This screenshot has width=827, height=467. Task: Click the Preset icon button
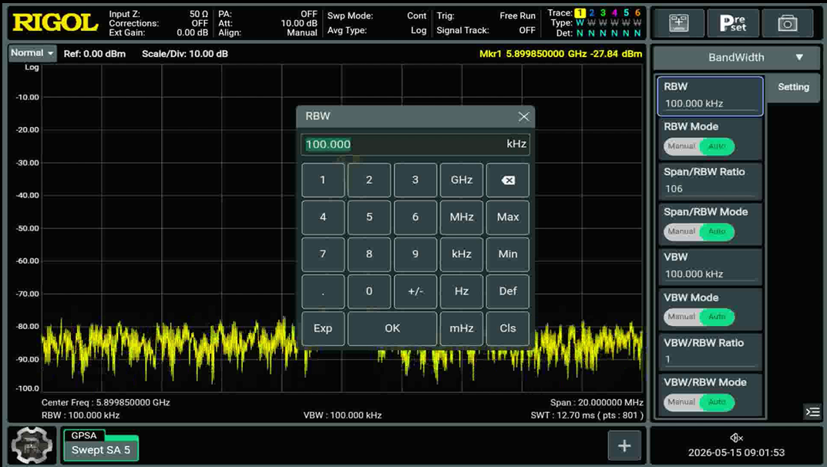[733, 23]
